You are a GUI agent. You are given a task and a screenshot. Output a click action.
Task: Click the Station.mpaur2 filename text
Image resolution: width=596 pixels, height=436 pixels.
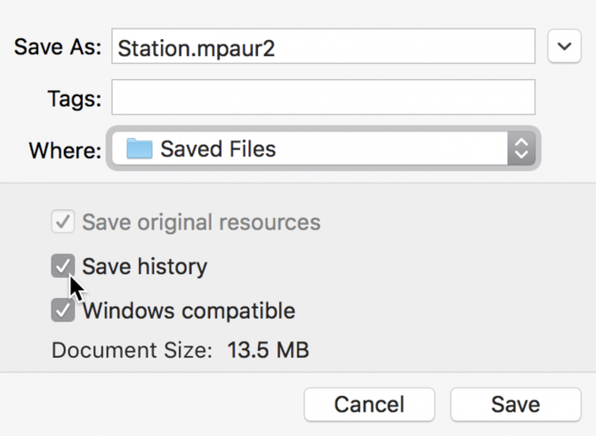(196, 49)
